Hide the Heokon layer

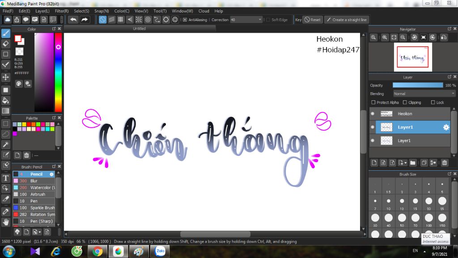pyautogui.click(x=373, y=113)
